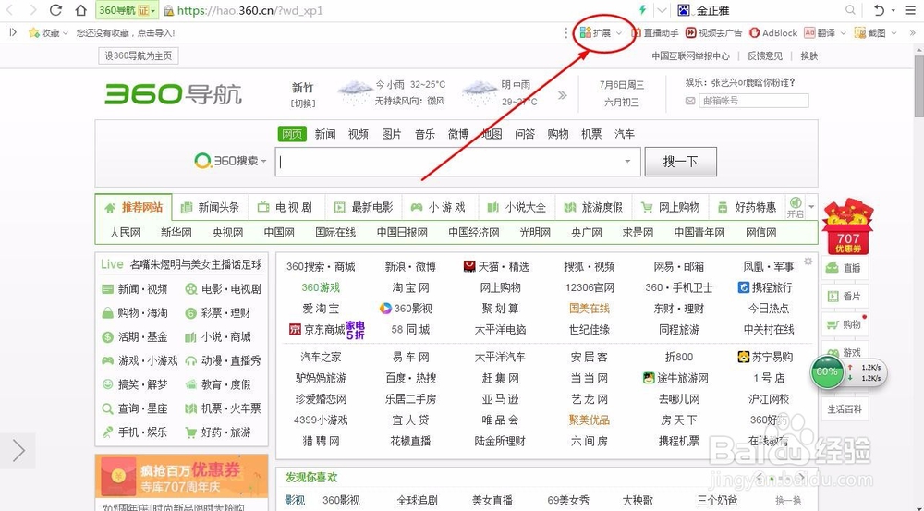Go back with the browser back arrow
Image resolution: width=924 pixels, height=511 pixels.
[x=10, y=10]
